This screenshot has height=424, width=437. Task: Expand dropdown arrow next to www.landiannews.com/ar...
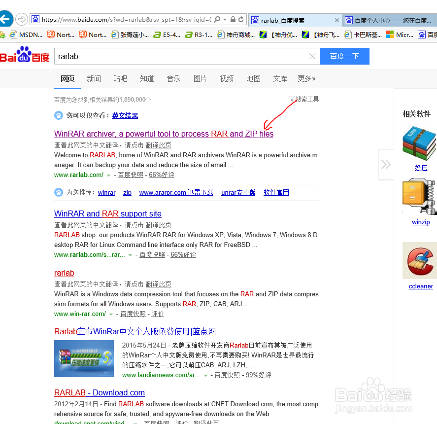(205, 376)
